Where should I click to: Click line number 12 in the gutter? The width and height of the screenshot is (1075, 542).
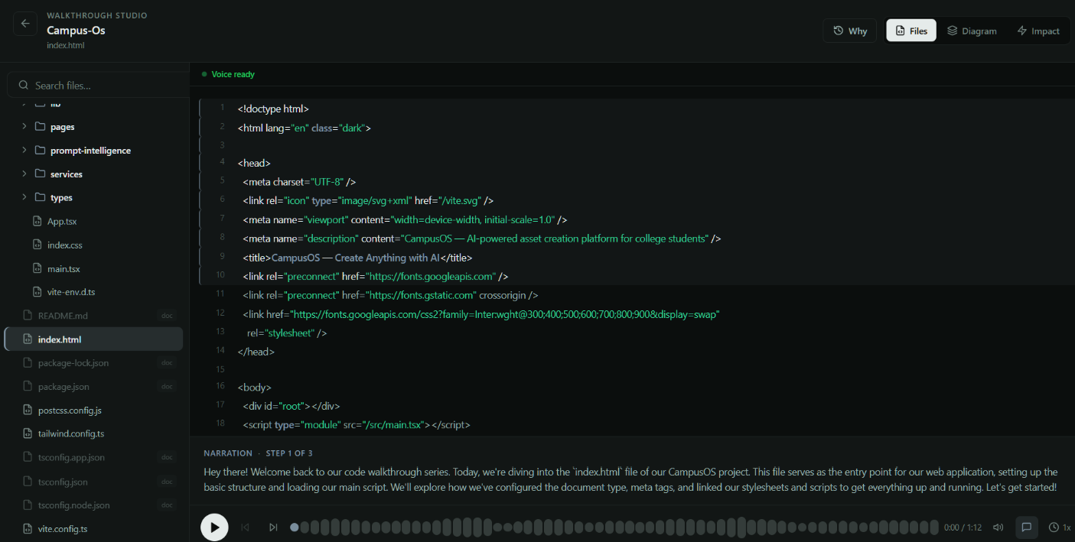pos(220,313)
